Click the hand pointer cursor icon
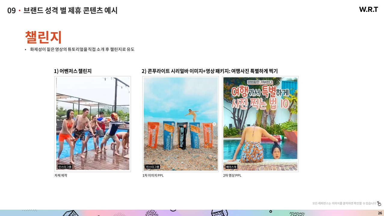Screen dimensions: 384x216 379,203
